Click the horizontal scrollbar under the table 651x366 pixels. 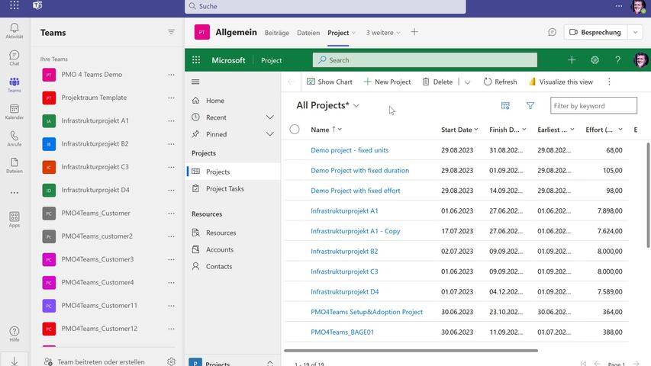pyautogui.click(x=411, y=351)
